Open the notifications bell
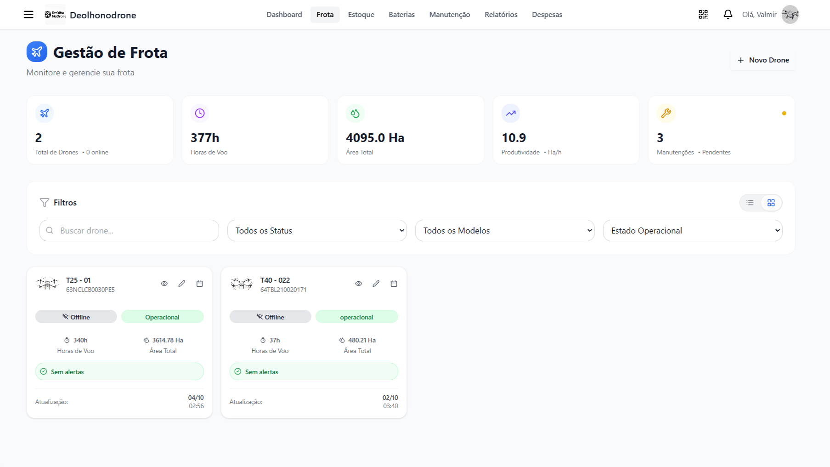The image size is (830, 467). (x=728, y=15)
